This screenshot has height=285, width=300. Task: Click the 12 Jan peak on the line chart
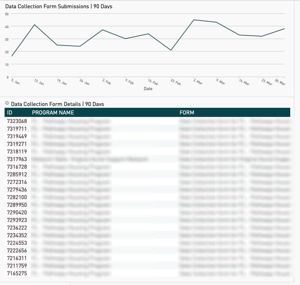[x=34, y=25]
